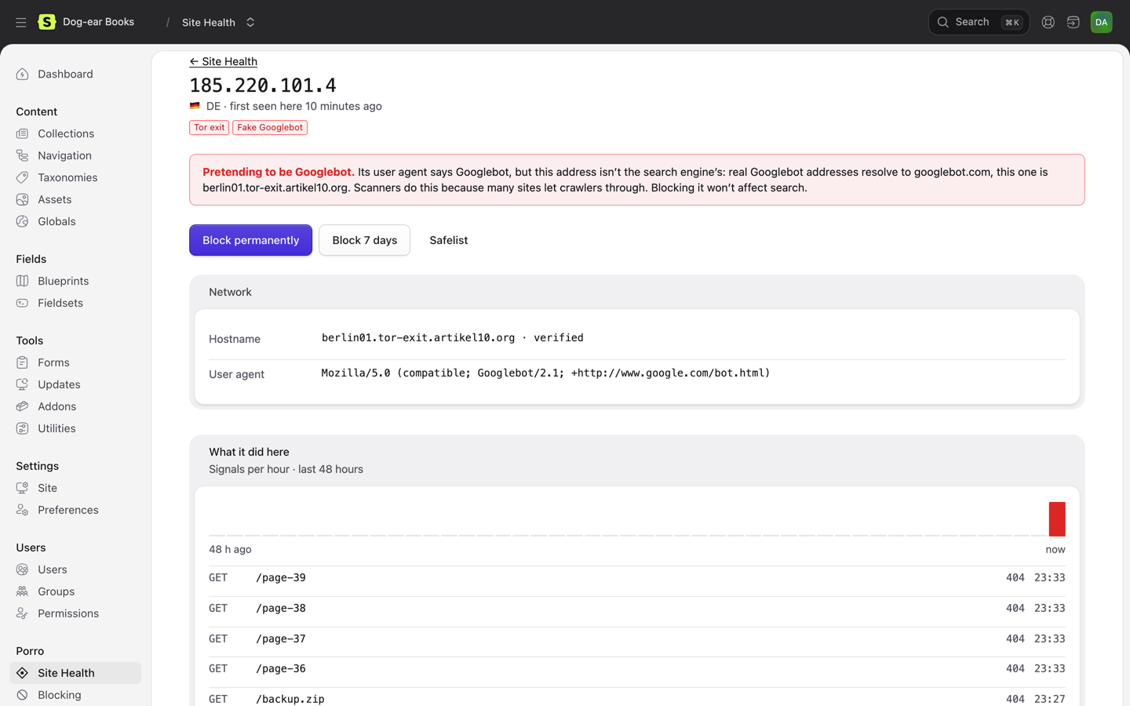This screenshot has width=1130, height=706.
Task: Click the hostname berlin01.tor-exit.artikel10.org value
Action: 418,338
